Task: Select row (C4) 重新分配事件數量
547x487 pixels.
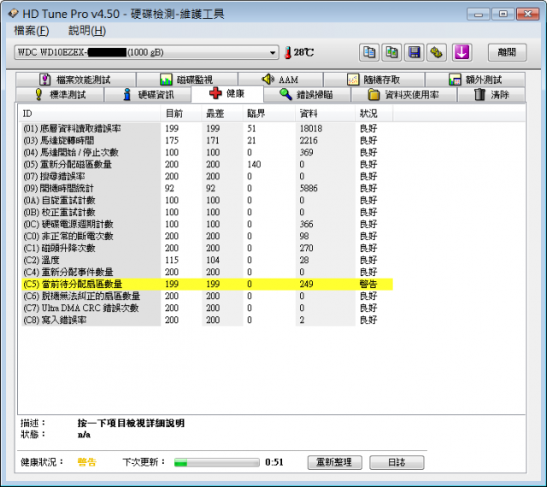Action: click(207, 272)
